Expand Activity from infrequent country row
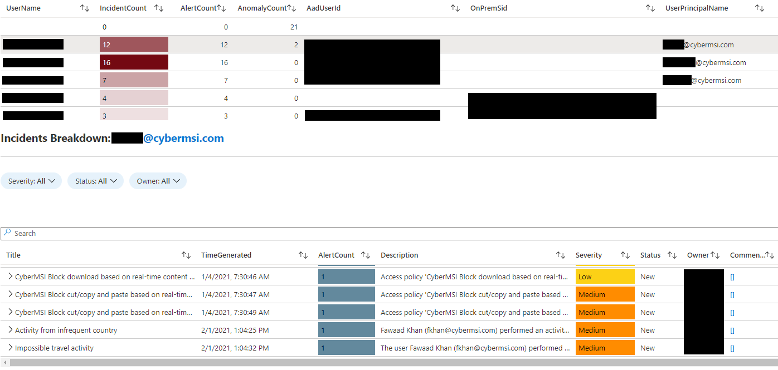 (10, 330)
